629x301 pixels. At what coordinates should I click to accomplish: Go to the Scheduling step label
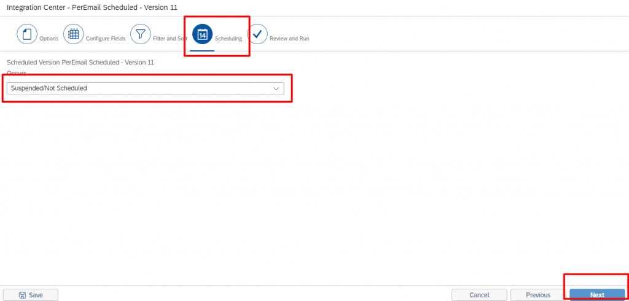[229, 39]
